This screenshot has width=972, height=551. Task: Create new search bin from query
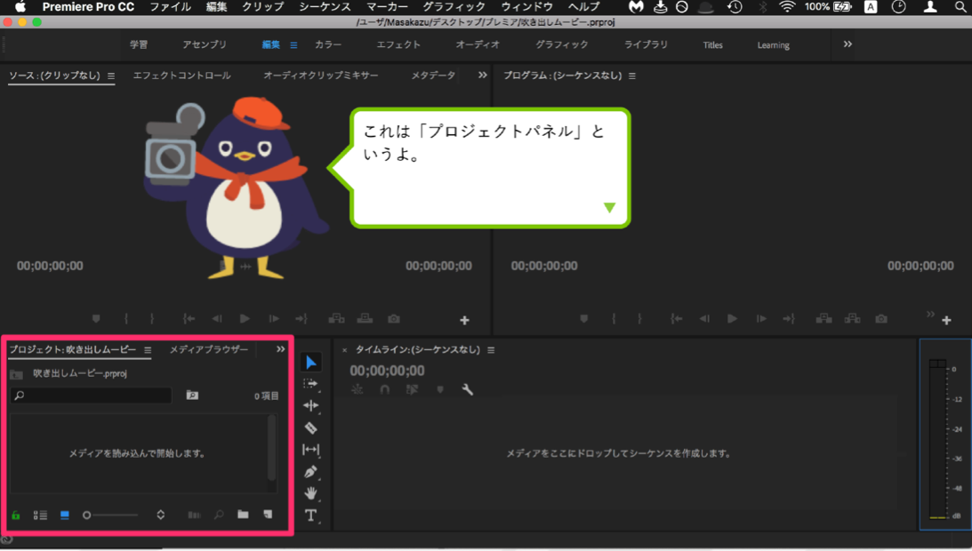(192, 395)
